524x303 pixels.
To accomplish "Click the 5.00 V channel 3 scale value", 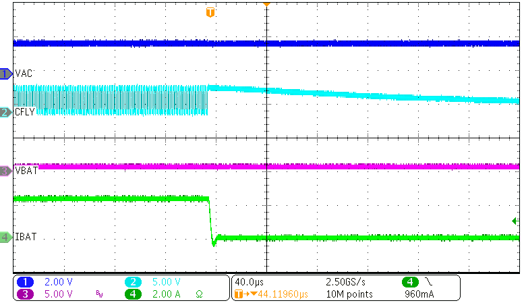I will click(x=59, y=294).
